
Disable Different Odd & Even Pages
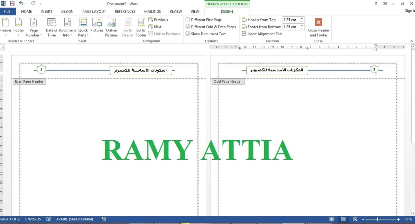(187, 27)
